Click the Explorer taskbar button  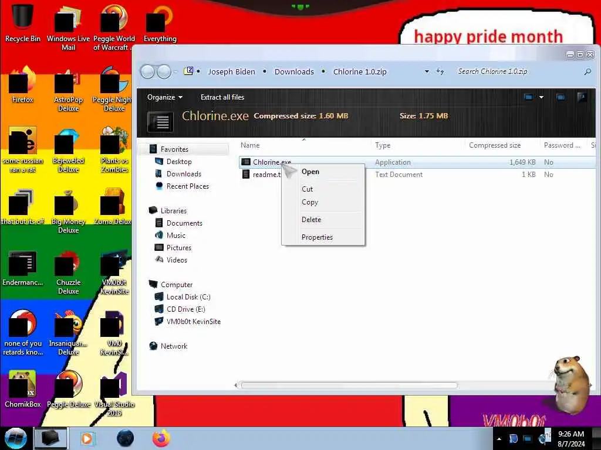coord(51,438)
